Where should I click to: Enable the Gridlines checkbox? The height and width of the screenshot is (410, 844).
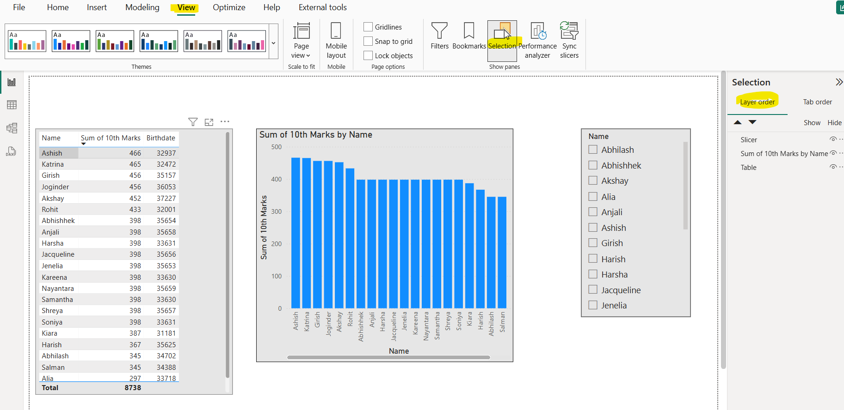pyautogui.click(x=368, y=27)
